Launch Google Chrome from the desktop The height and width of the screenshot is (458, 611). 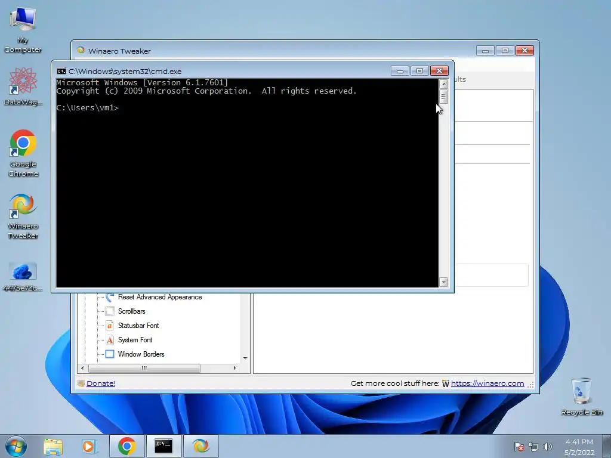coord(23,153)
